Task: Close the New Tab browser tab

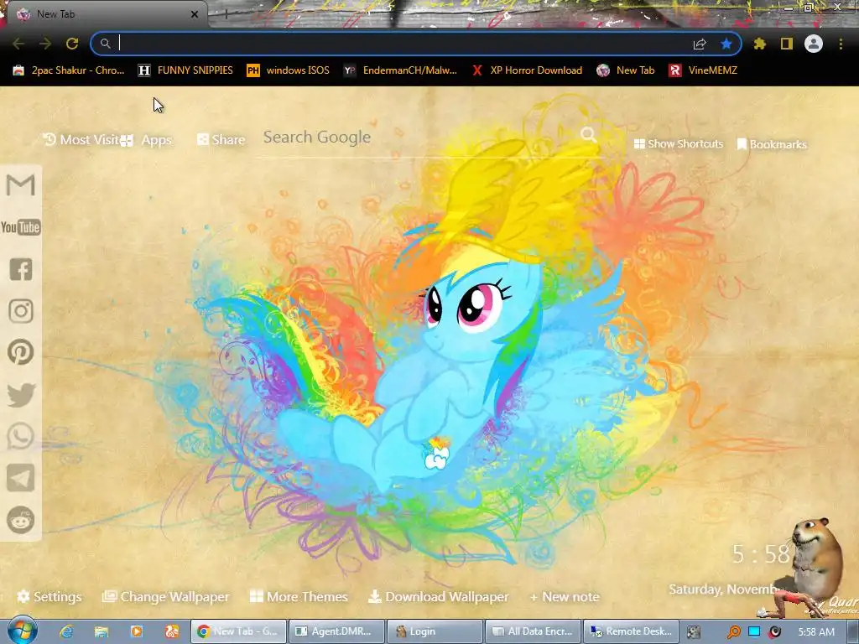Action: point(195,14)
